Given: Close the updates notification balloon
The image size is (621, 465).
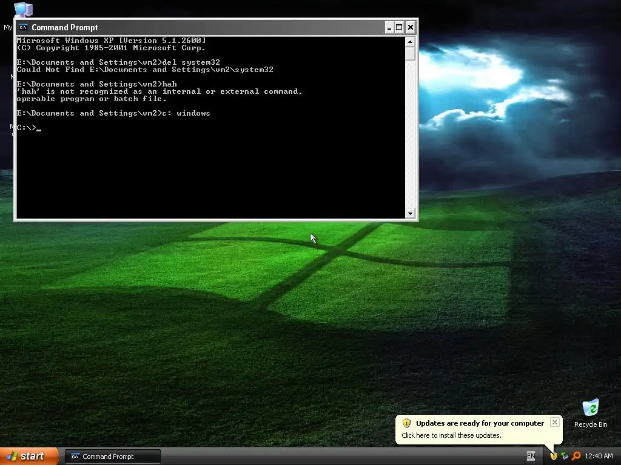Looking at the screenshot, I should [555, 422].
